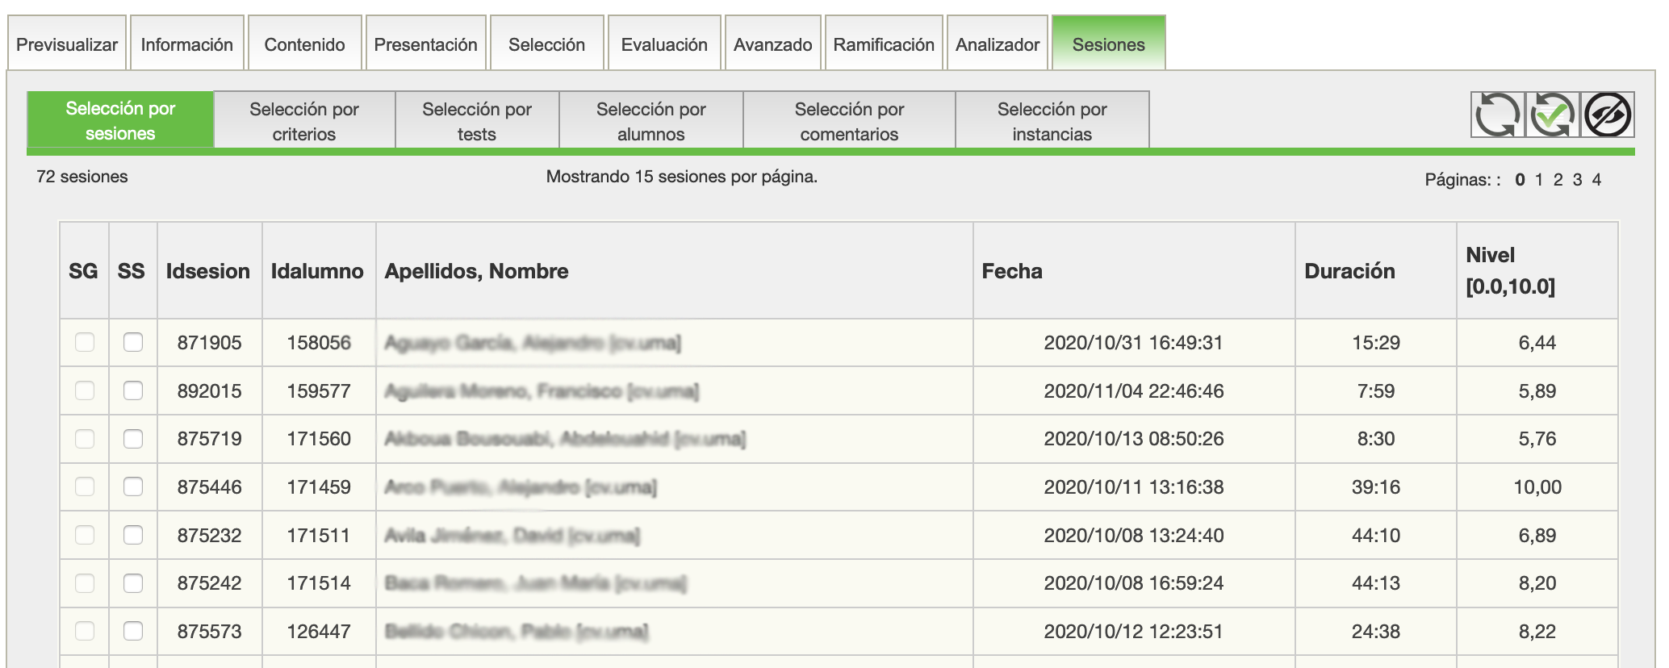Open the Previsualizar tab
This screenshot has width=1669, height=668.
pyautogui.click(x=67, y=44)
